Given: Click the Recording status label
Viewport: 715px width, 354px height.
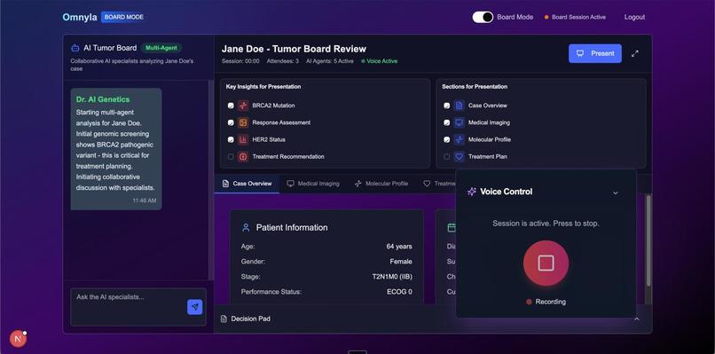Looking at the screenshot, I should (x=550, y=302).
